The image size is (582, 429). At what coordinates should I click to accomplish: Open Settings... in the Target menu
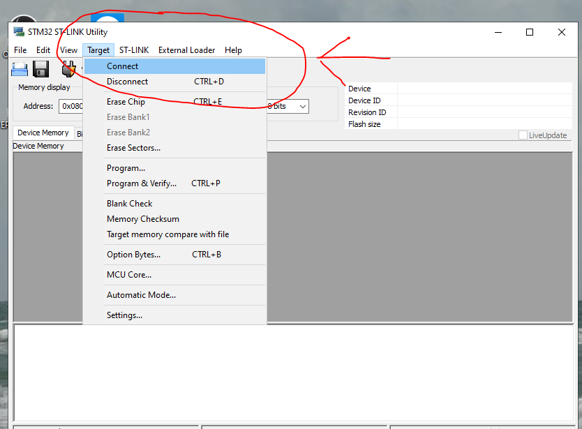(x=124, y=315)
